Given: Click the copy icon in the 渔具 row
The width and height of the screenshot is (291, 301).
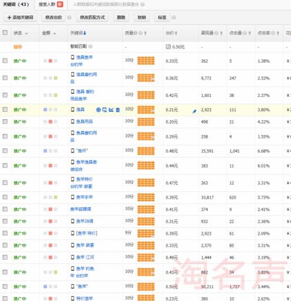Looking at the screenshot, I should pos(105,110).
